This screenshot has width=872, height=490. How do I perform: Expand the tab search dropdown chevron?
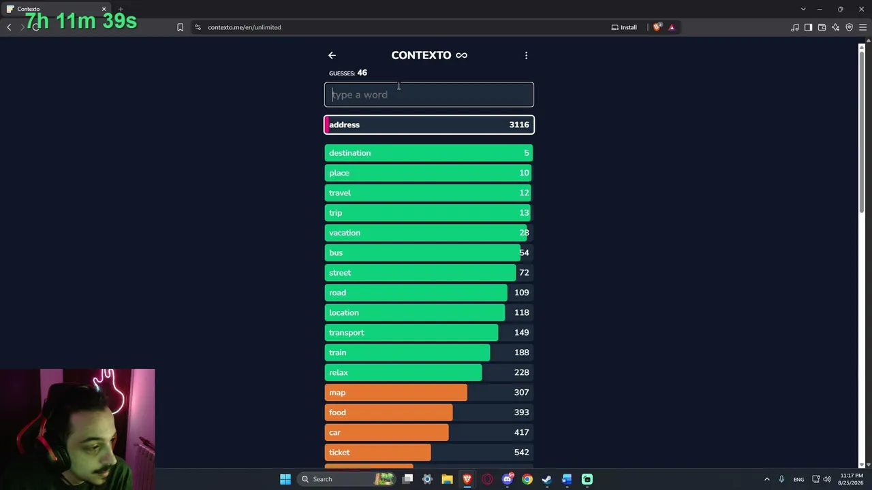[803, 9]
